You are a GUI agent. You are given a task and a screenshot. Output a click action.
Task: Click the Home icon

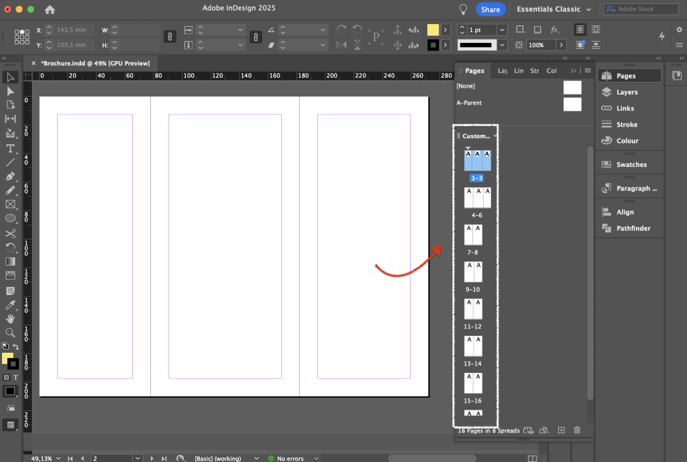(50, 9)
